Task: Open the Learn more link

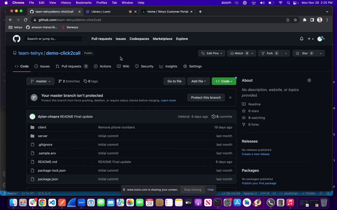Action: point(168,101)
